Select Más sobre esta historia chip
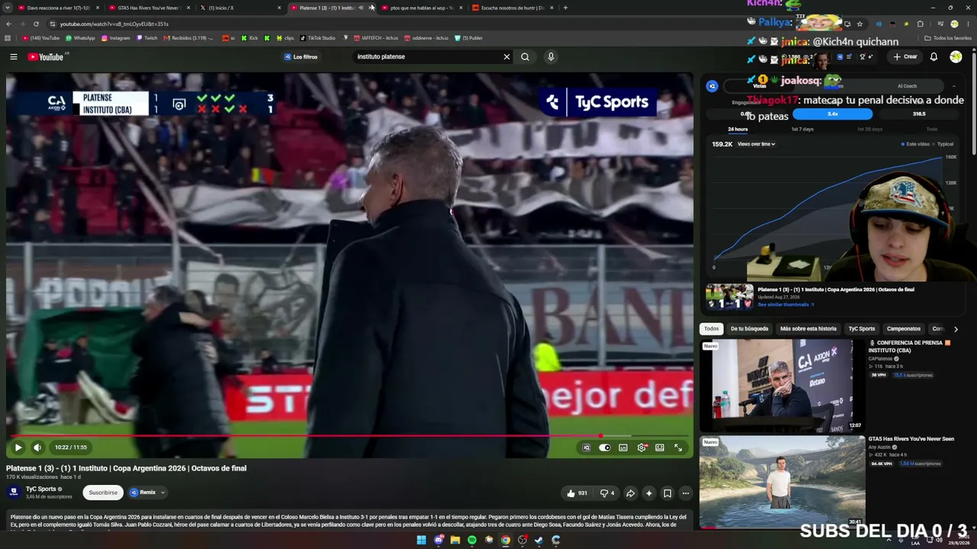This screenshot has height=549, width=977. tap(808, 329)
